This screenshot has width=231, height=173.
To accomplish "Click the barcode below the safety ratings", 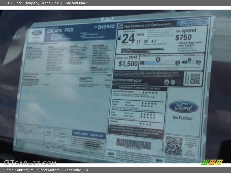I will [x=134, y=144].
